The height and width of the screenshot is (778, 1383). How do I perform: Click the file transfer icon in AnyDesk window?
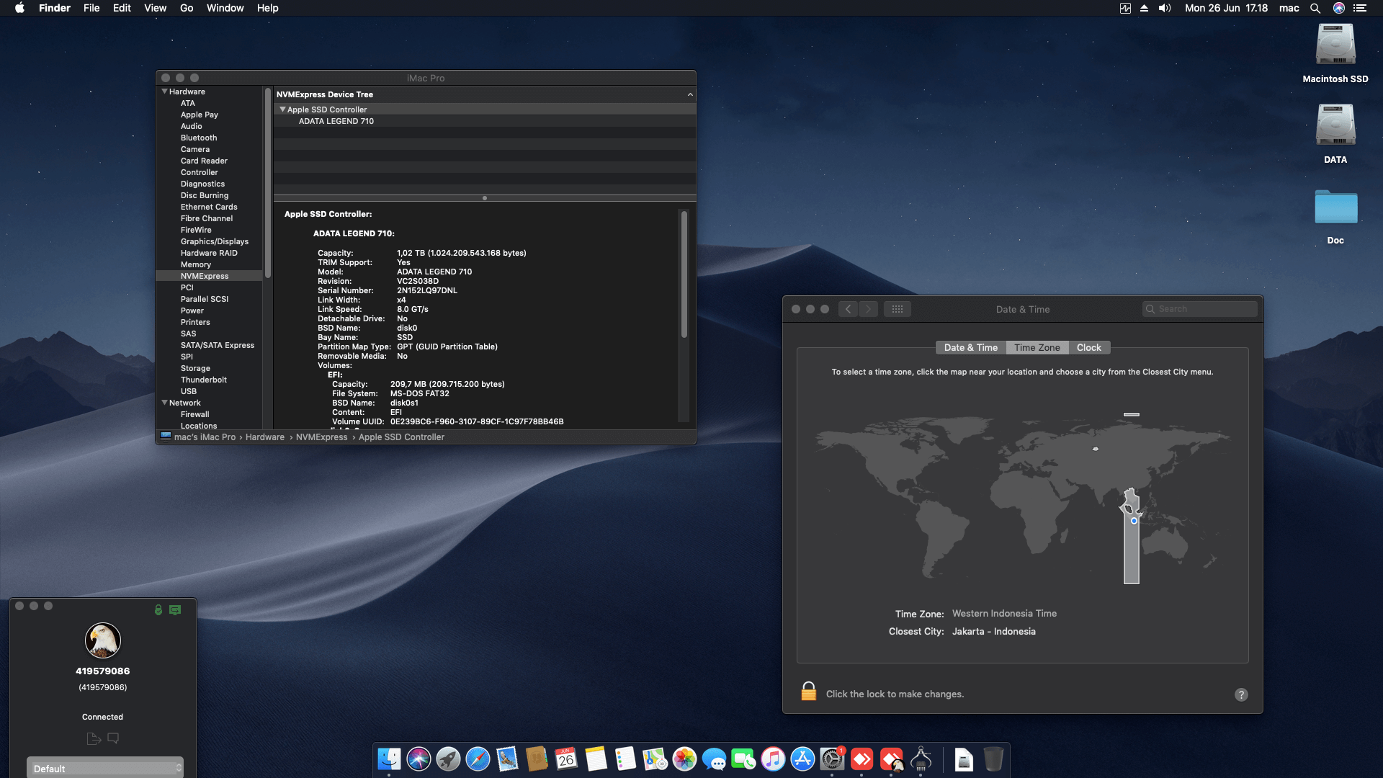pyautogui.click(x=93, y=738)
